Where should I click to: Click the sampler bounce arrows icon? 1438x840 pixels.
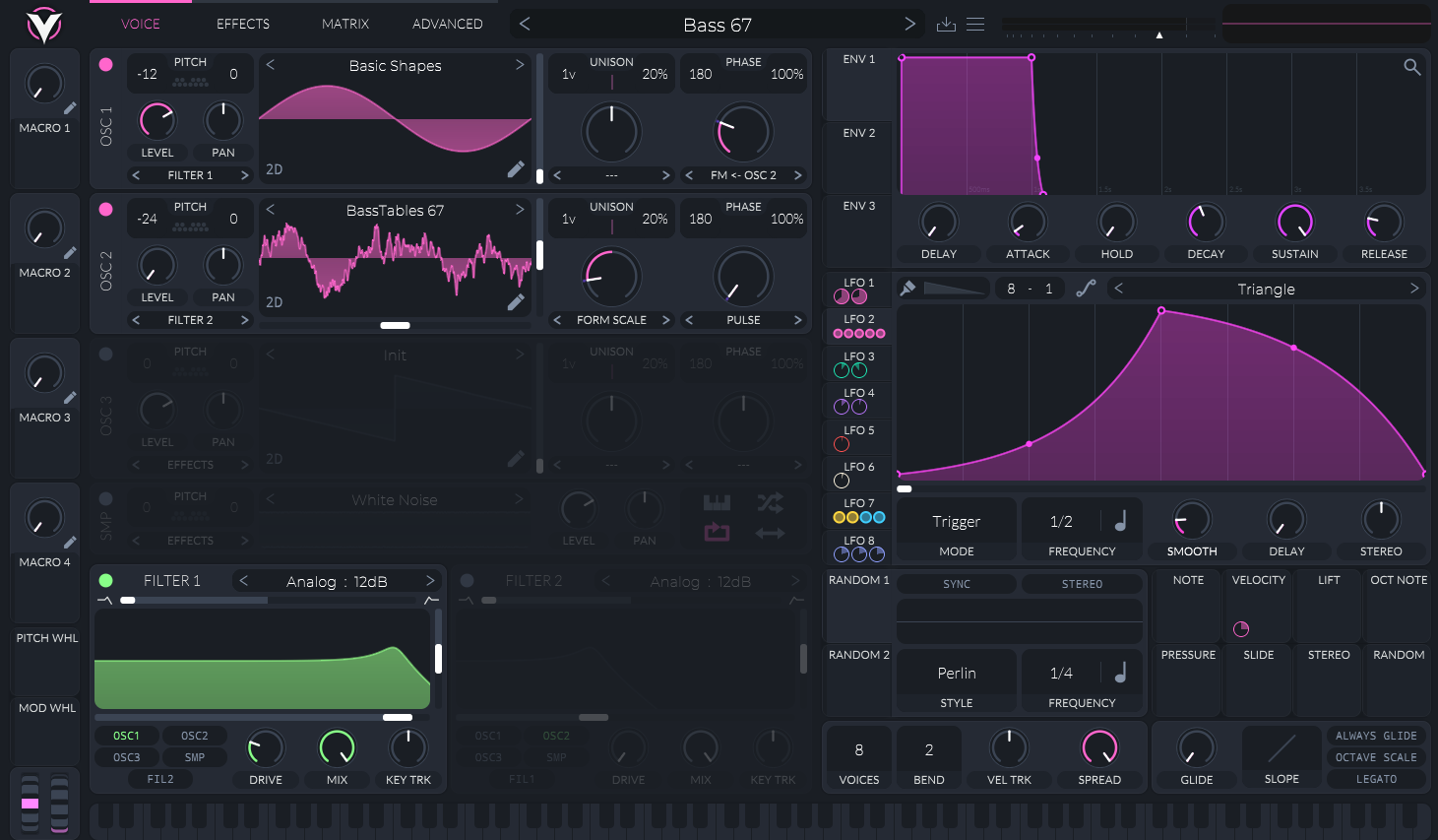[x=771, y=533]
